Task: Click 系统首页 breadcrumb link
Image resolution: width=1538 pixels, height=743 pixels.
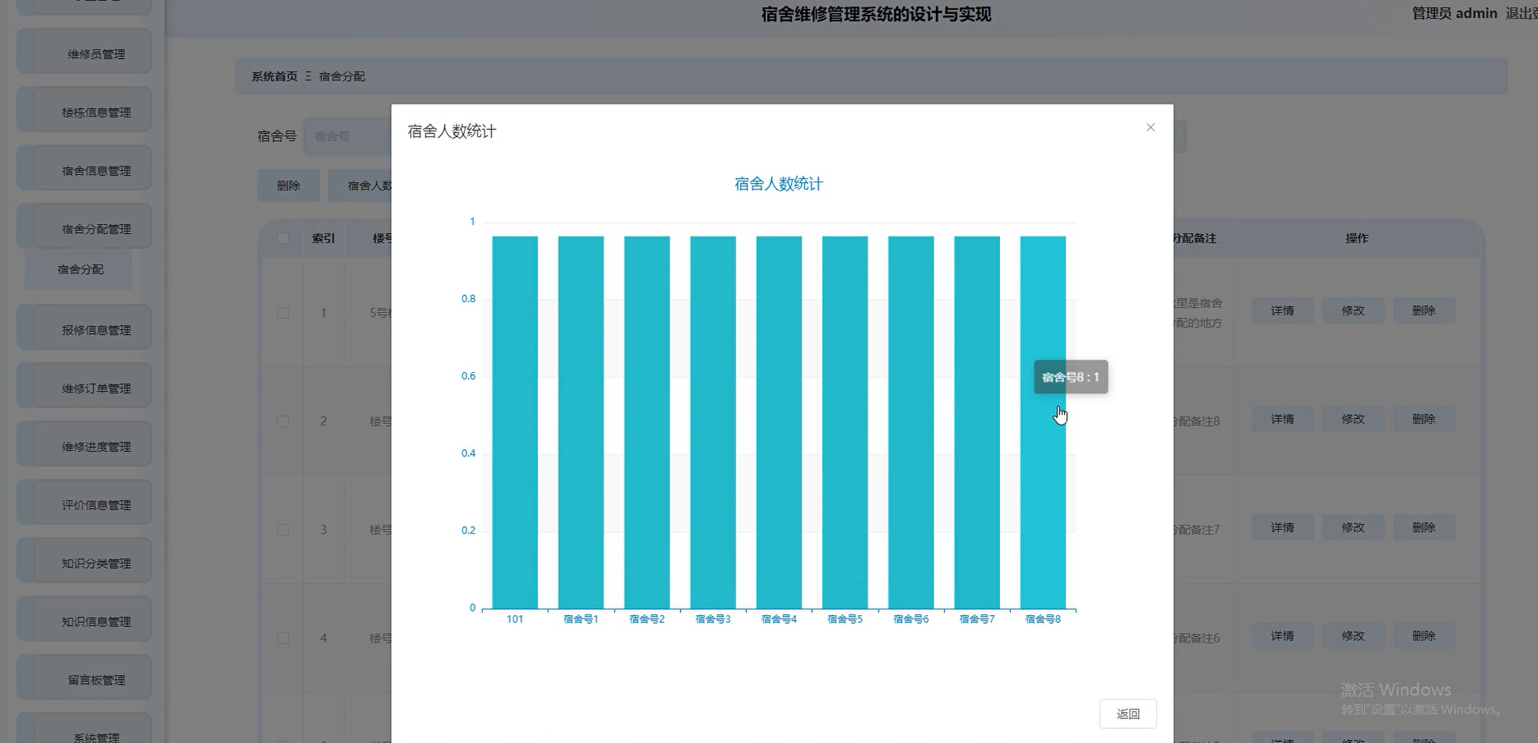Action: tap(274, 76)
